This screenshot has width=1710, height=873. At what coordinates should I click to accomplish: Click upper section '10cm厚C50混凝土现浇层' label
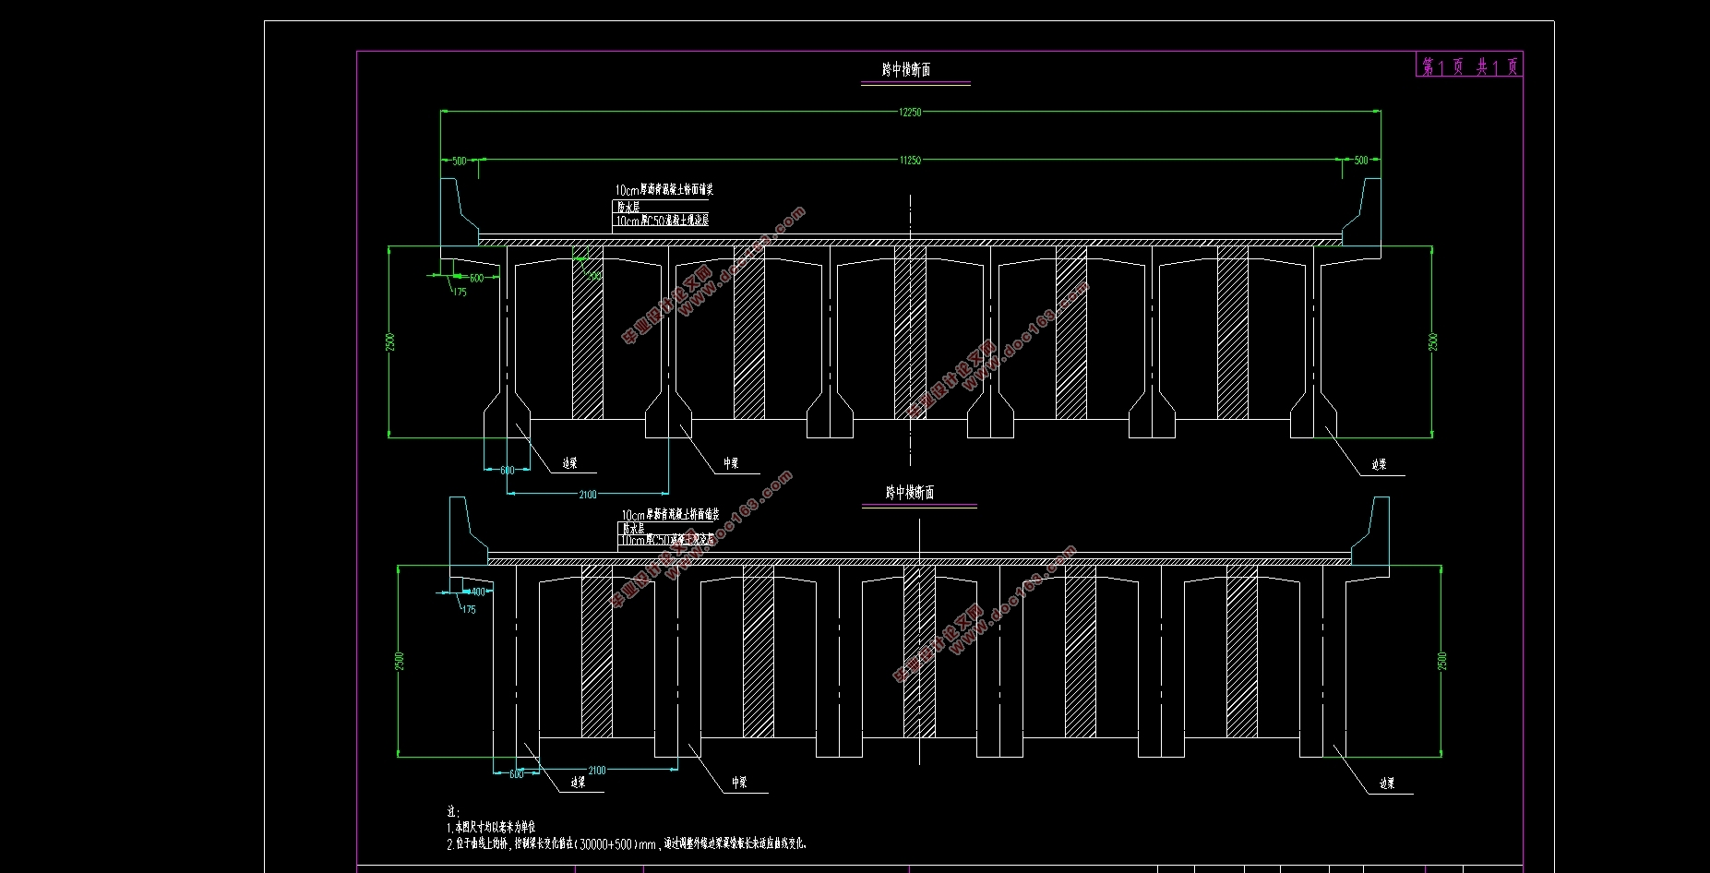(x=663, y=221)
